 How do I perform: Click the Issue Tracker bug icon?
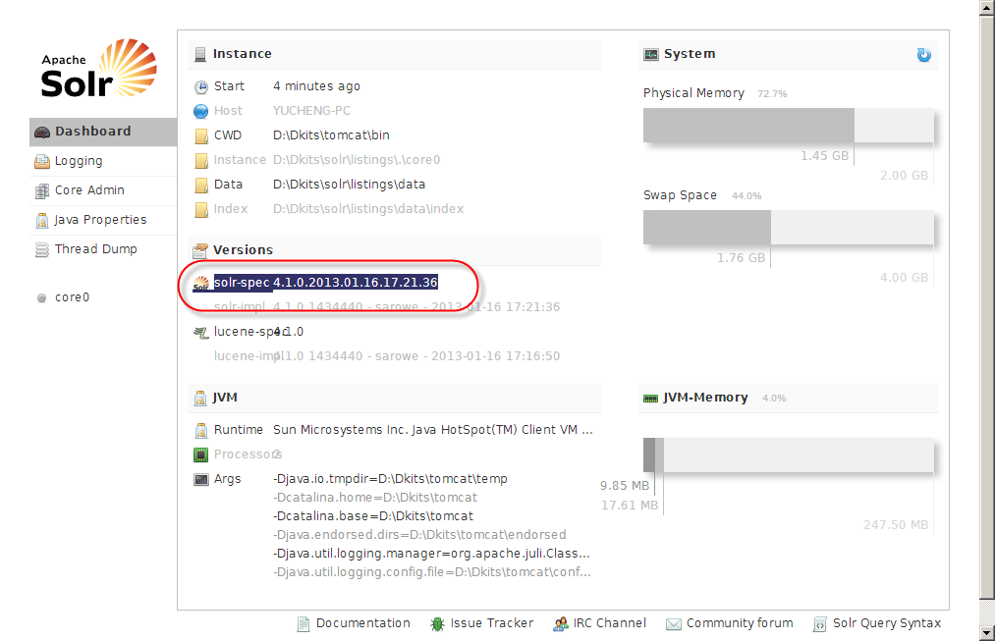pyautogui.click(x=437, y=624)
